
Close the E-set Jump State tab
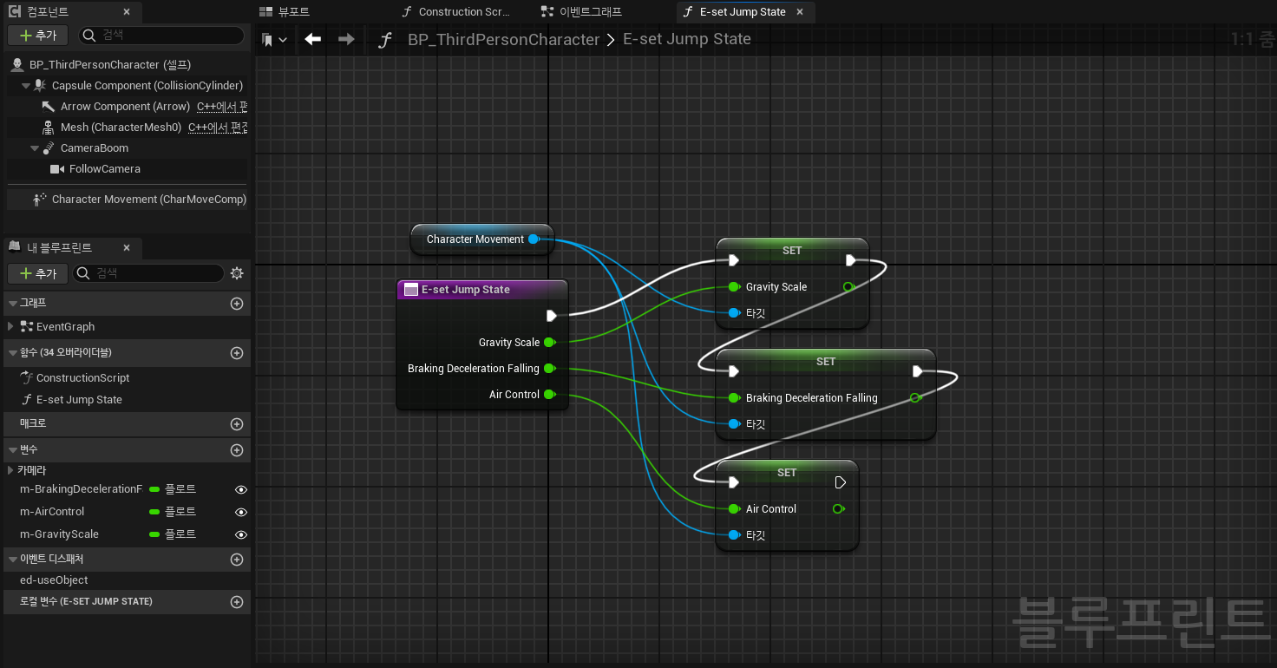pos(800,12)
